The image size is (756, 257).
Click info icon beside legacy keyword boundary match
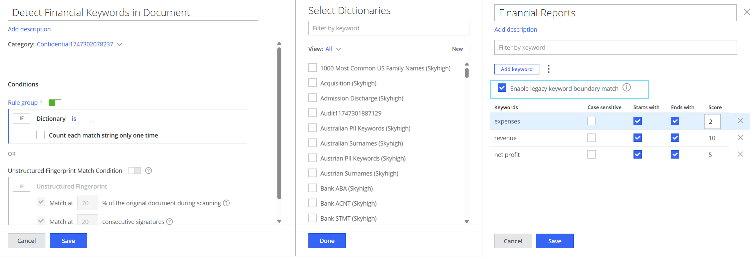(627, 87)
